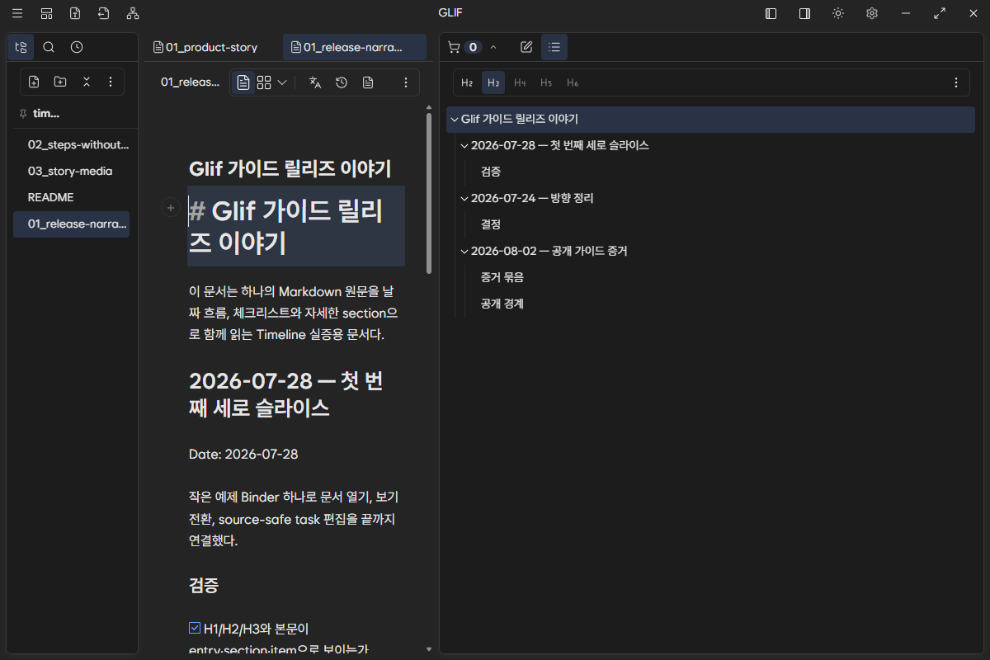Switch to the 01_release-narra... tab

click(355, 47)
